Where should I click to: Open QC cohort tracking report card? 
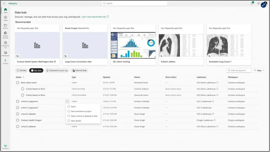click(133, 45)
